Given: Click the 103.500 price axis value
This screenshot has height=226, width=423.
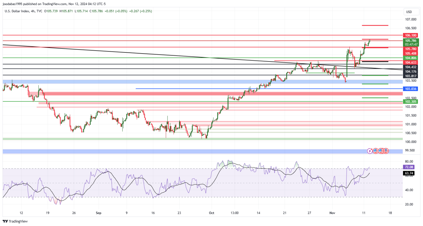Looking at the screenshot, I should [411, 81].
